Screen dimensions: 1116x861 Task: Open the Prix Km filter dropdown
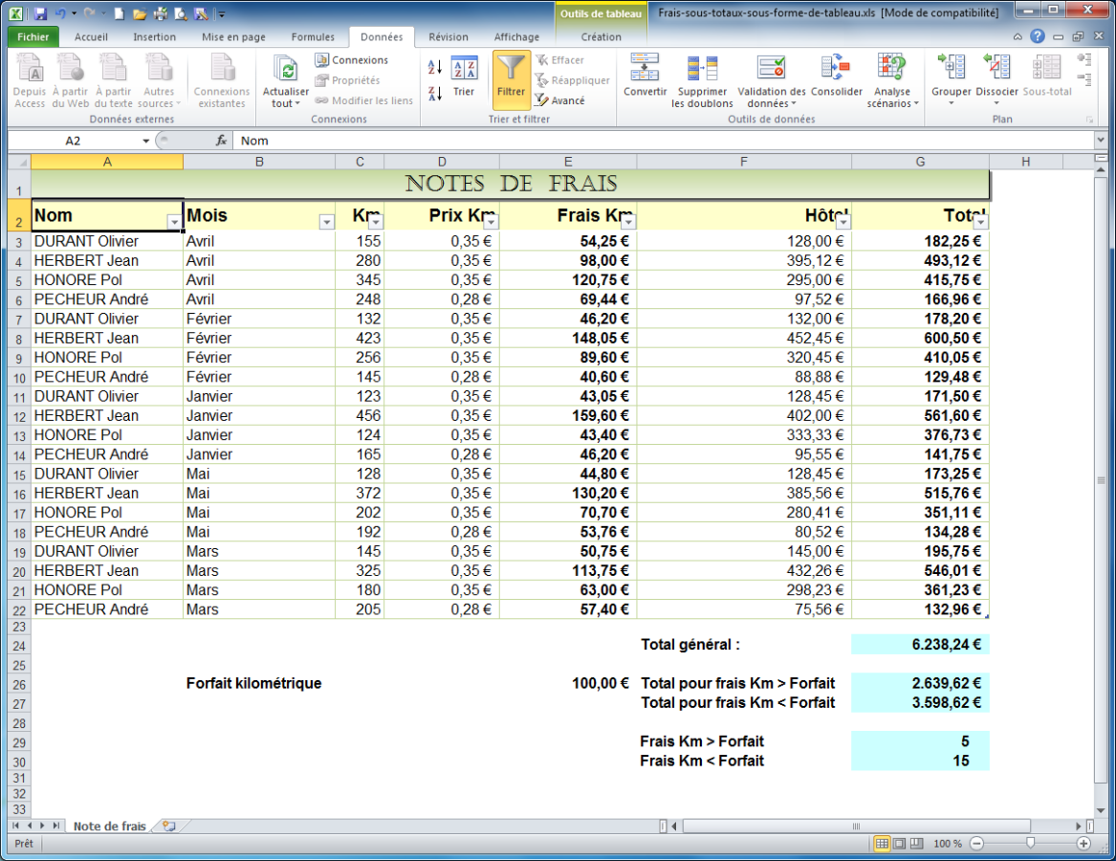pyautogui.click(x=491, y=222)
